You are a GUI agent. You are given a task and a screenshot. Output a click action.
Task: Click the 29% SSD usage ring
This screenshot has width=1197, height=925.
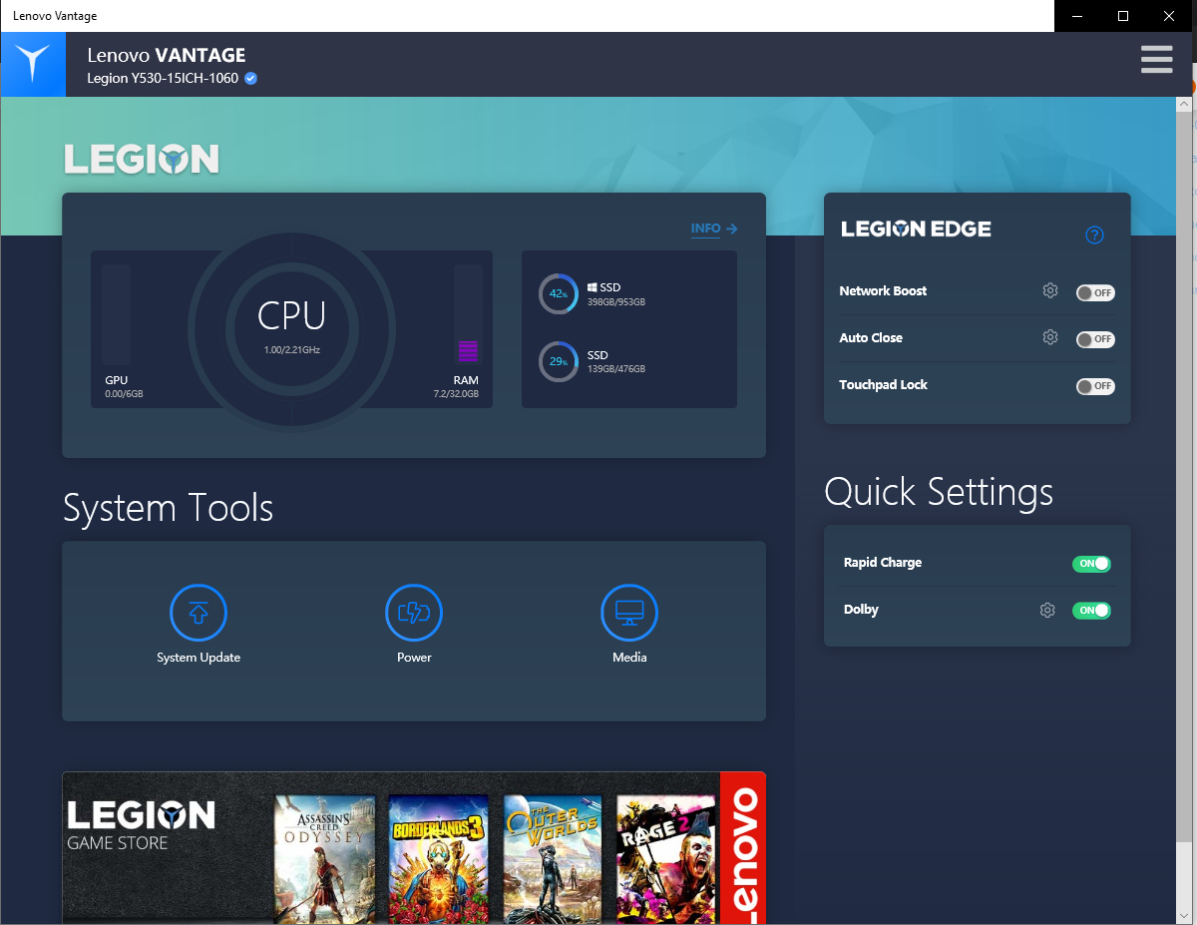(x=558, y=361)
